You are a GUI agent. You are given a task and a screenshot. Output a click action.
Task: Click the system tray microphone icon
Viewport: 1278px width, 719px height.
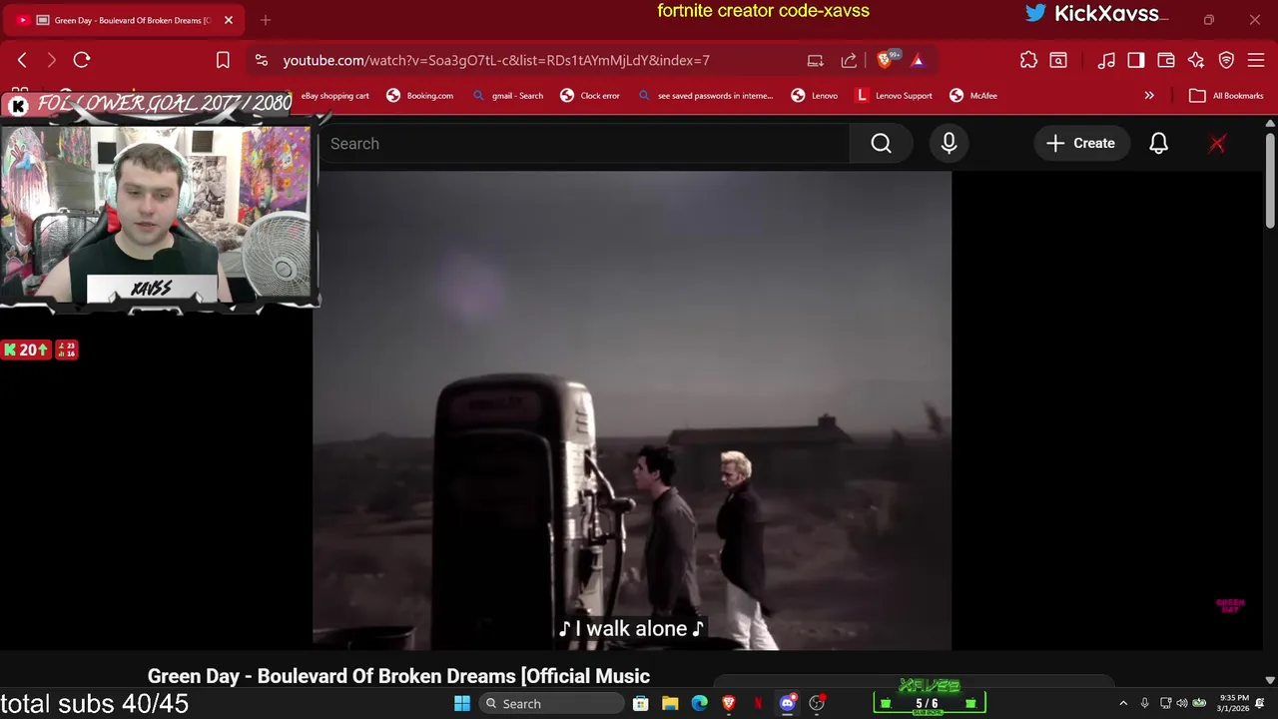coord(1145,703)
